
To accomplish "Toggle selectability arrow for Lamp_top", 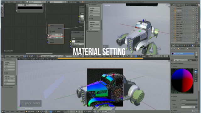I will click(x=195, y=31).
